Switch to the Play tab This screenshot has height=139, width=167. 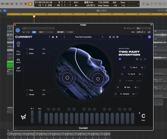[18, 44]
